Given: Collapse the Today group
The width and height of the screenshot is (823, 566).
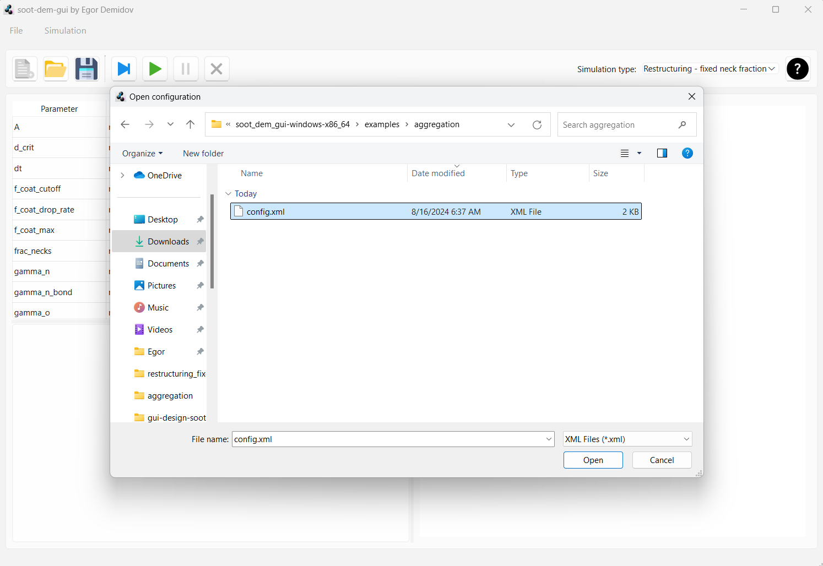Looking at the screenshot, I should pyautogui.click(x=228, y=194).
